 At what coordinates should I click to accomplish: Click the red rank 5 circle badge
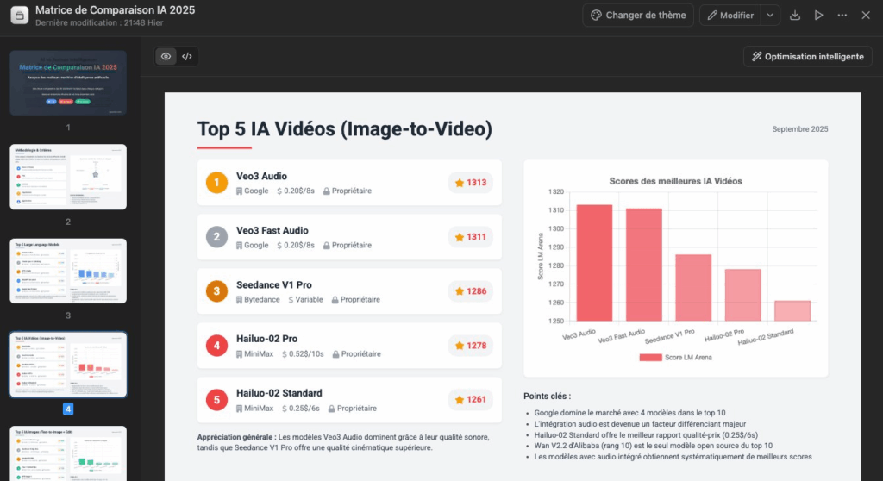216,399
